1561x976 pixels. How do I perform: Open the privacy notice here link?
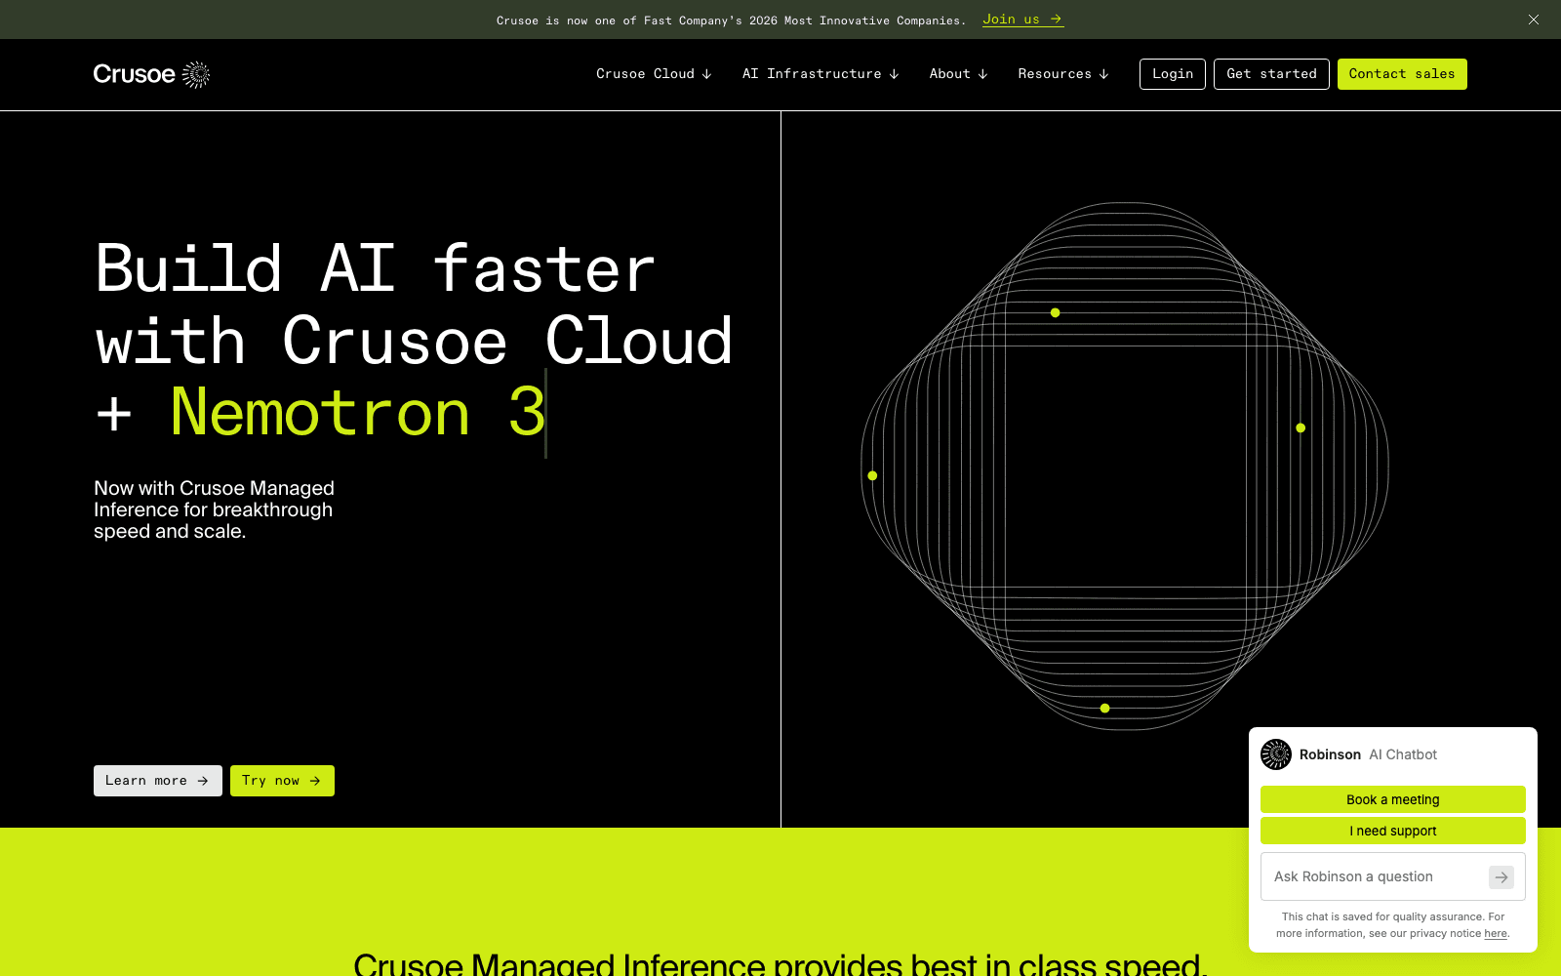(1496, 933)
